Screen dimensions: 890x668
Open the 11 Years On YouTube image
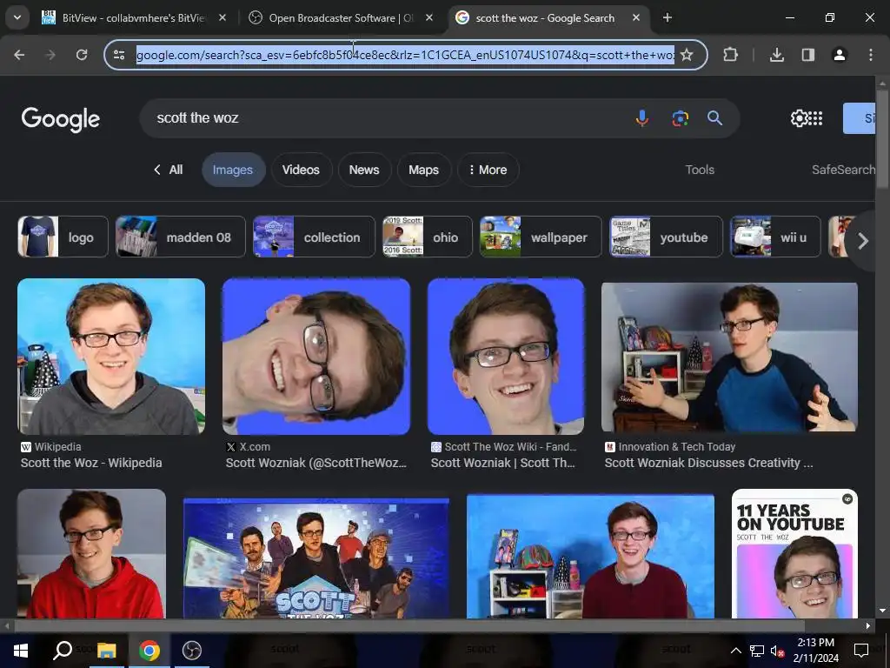coord(794,554)
